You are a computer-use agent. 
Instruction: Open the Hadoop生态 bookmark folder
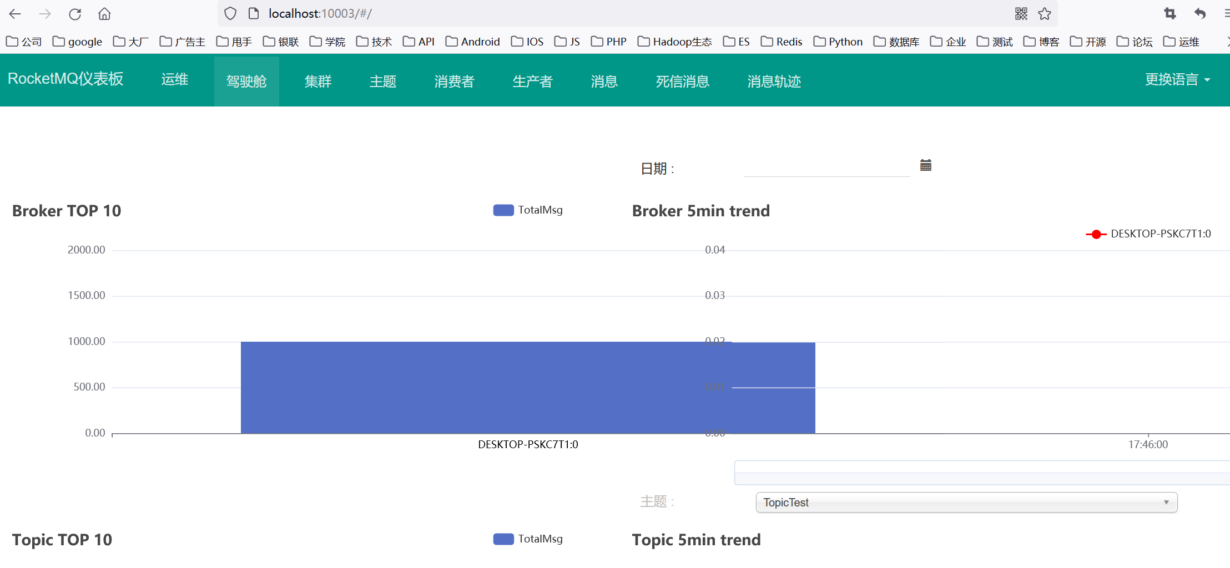click(x=675, y=42)
